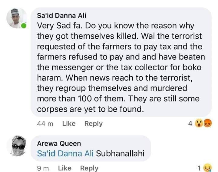Viewport: 218px width, 172px height.
Task: Reply to Arewa Queen's comment
Action: 89,168
